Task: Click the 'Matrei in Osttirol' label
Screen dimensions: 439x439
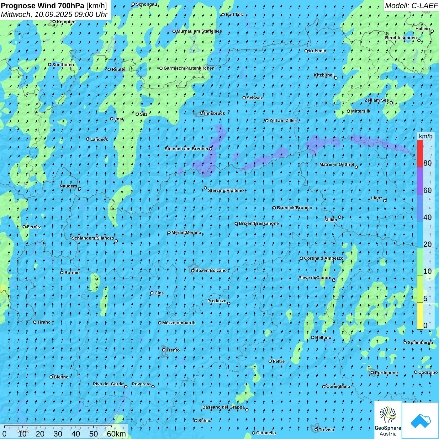Action: click(x=337, y=164)
